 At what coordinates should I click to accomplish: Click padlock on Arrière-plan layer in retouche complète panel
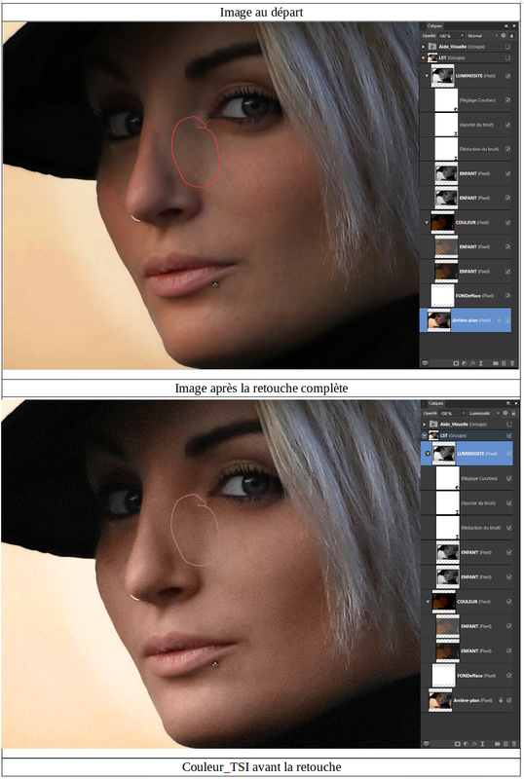click(501, 700)
